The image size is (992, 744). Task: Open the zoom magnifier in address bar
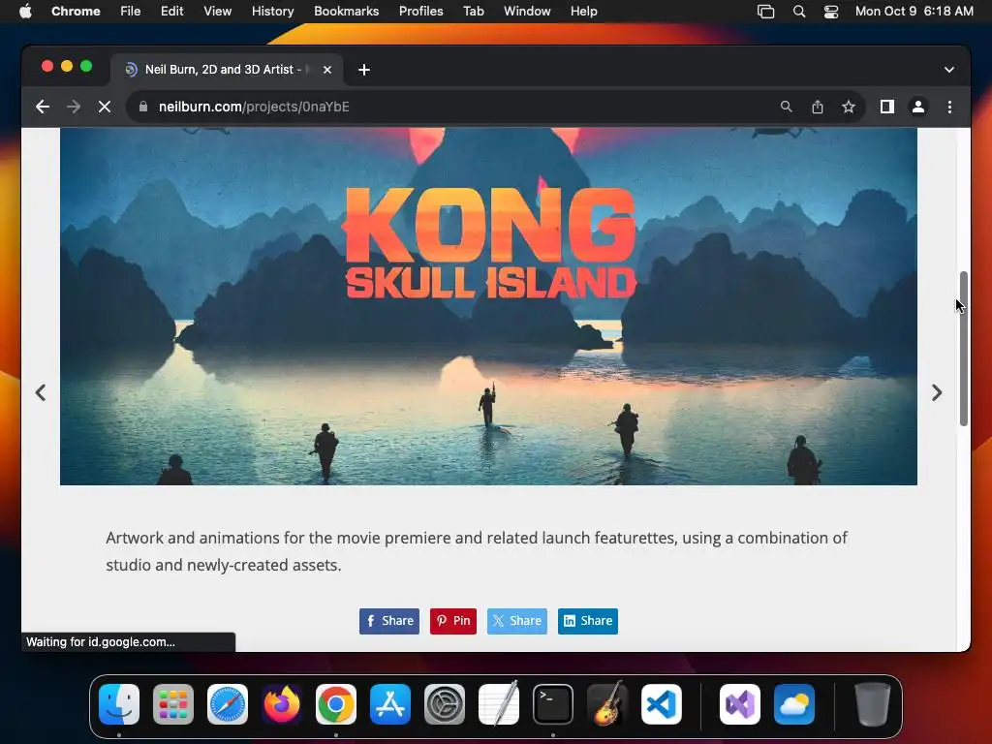click(x=786, y=107)
